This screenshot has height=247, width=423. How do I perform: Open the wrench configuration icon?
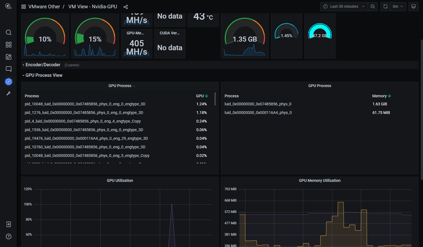[9, 93]
